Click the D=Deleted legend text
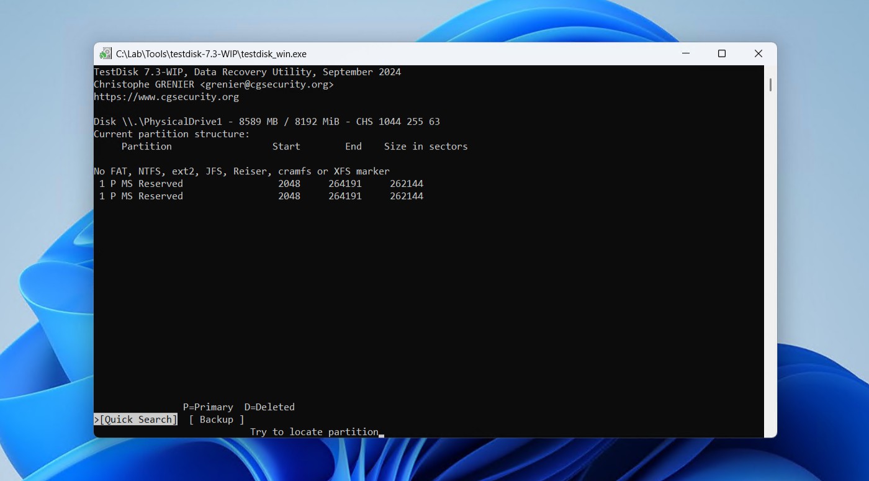Screen dimensions: 869x481 269,407
